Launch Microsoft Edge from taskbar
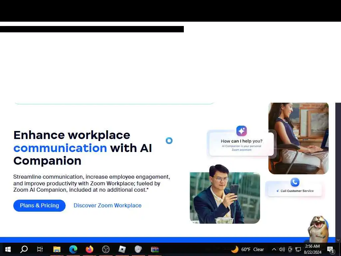The height and width of the screenshot is (256, 341). (x=73, y=249)
